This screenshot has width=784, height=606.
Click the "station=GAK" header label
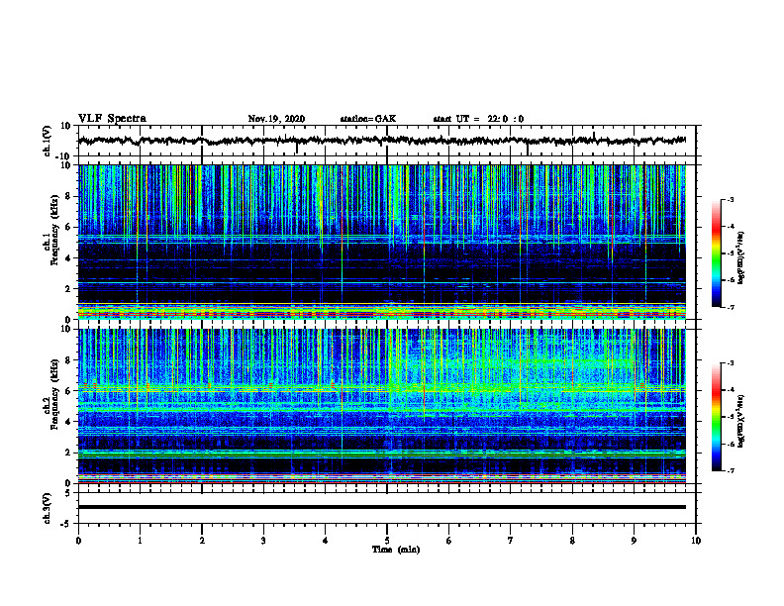(368, 119)
